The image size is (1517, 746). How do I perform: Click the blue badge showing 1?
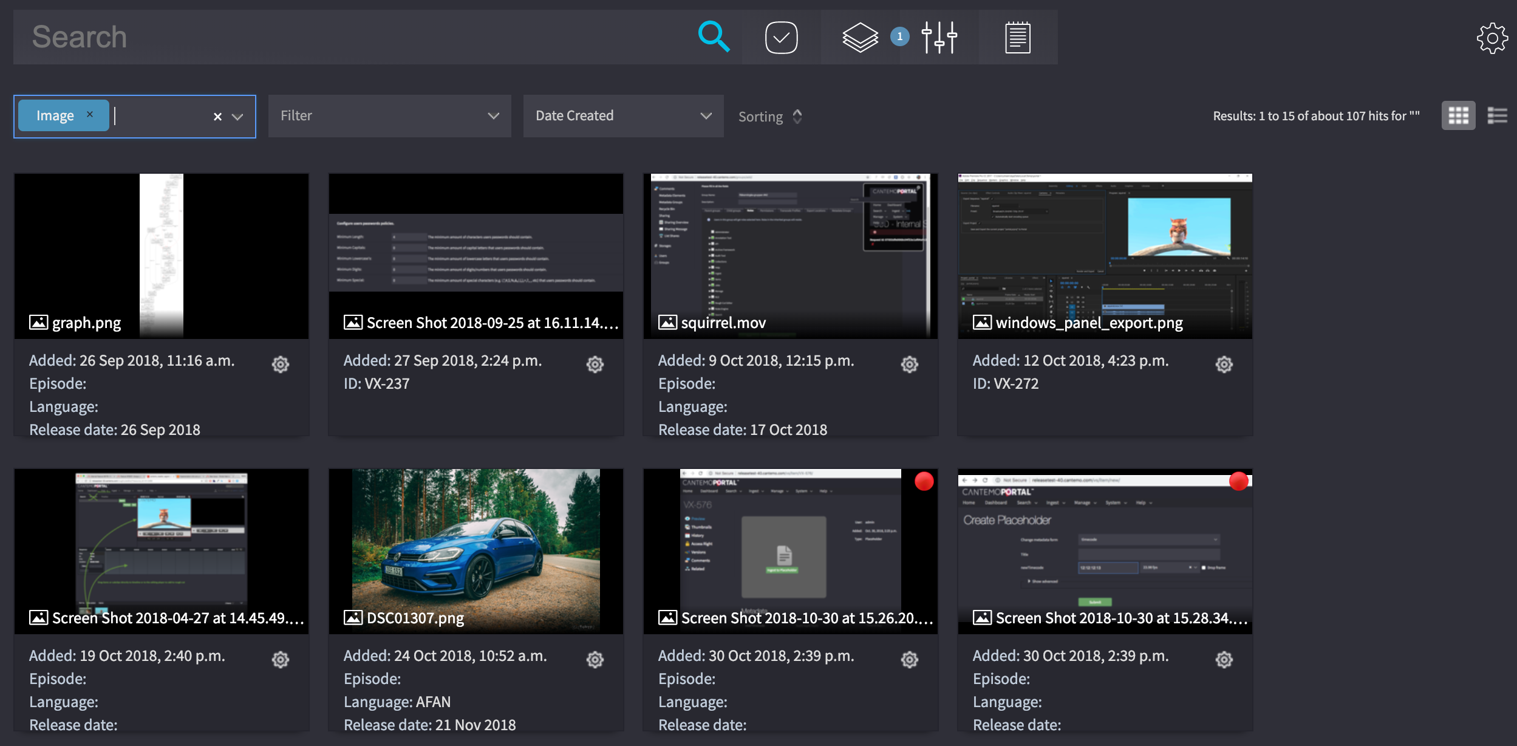coord(899,36)
